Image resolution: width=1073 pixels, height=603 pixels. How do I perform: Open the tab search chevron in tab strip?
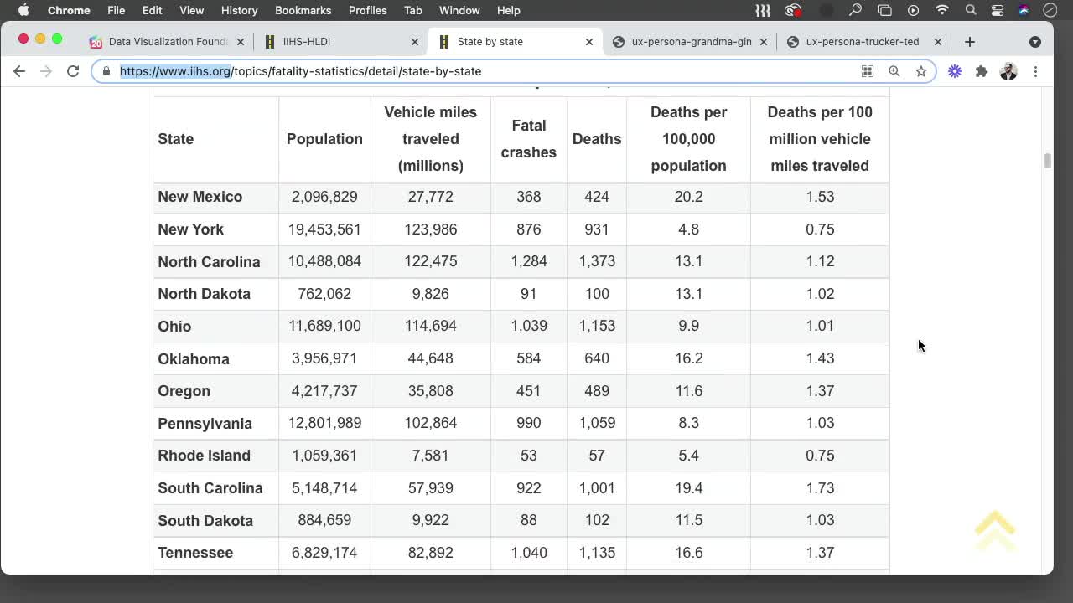[x=1036, y=41]
